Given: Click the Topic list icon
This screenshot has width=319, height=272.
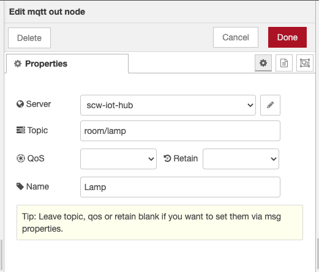Looking at the screenshot, I should [21, 130].
